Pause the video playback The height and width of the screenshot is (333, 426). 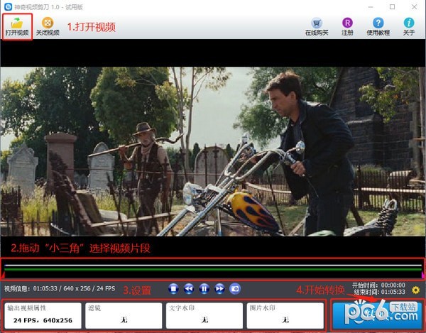tap(204, 288)
